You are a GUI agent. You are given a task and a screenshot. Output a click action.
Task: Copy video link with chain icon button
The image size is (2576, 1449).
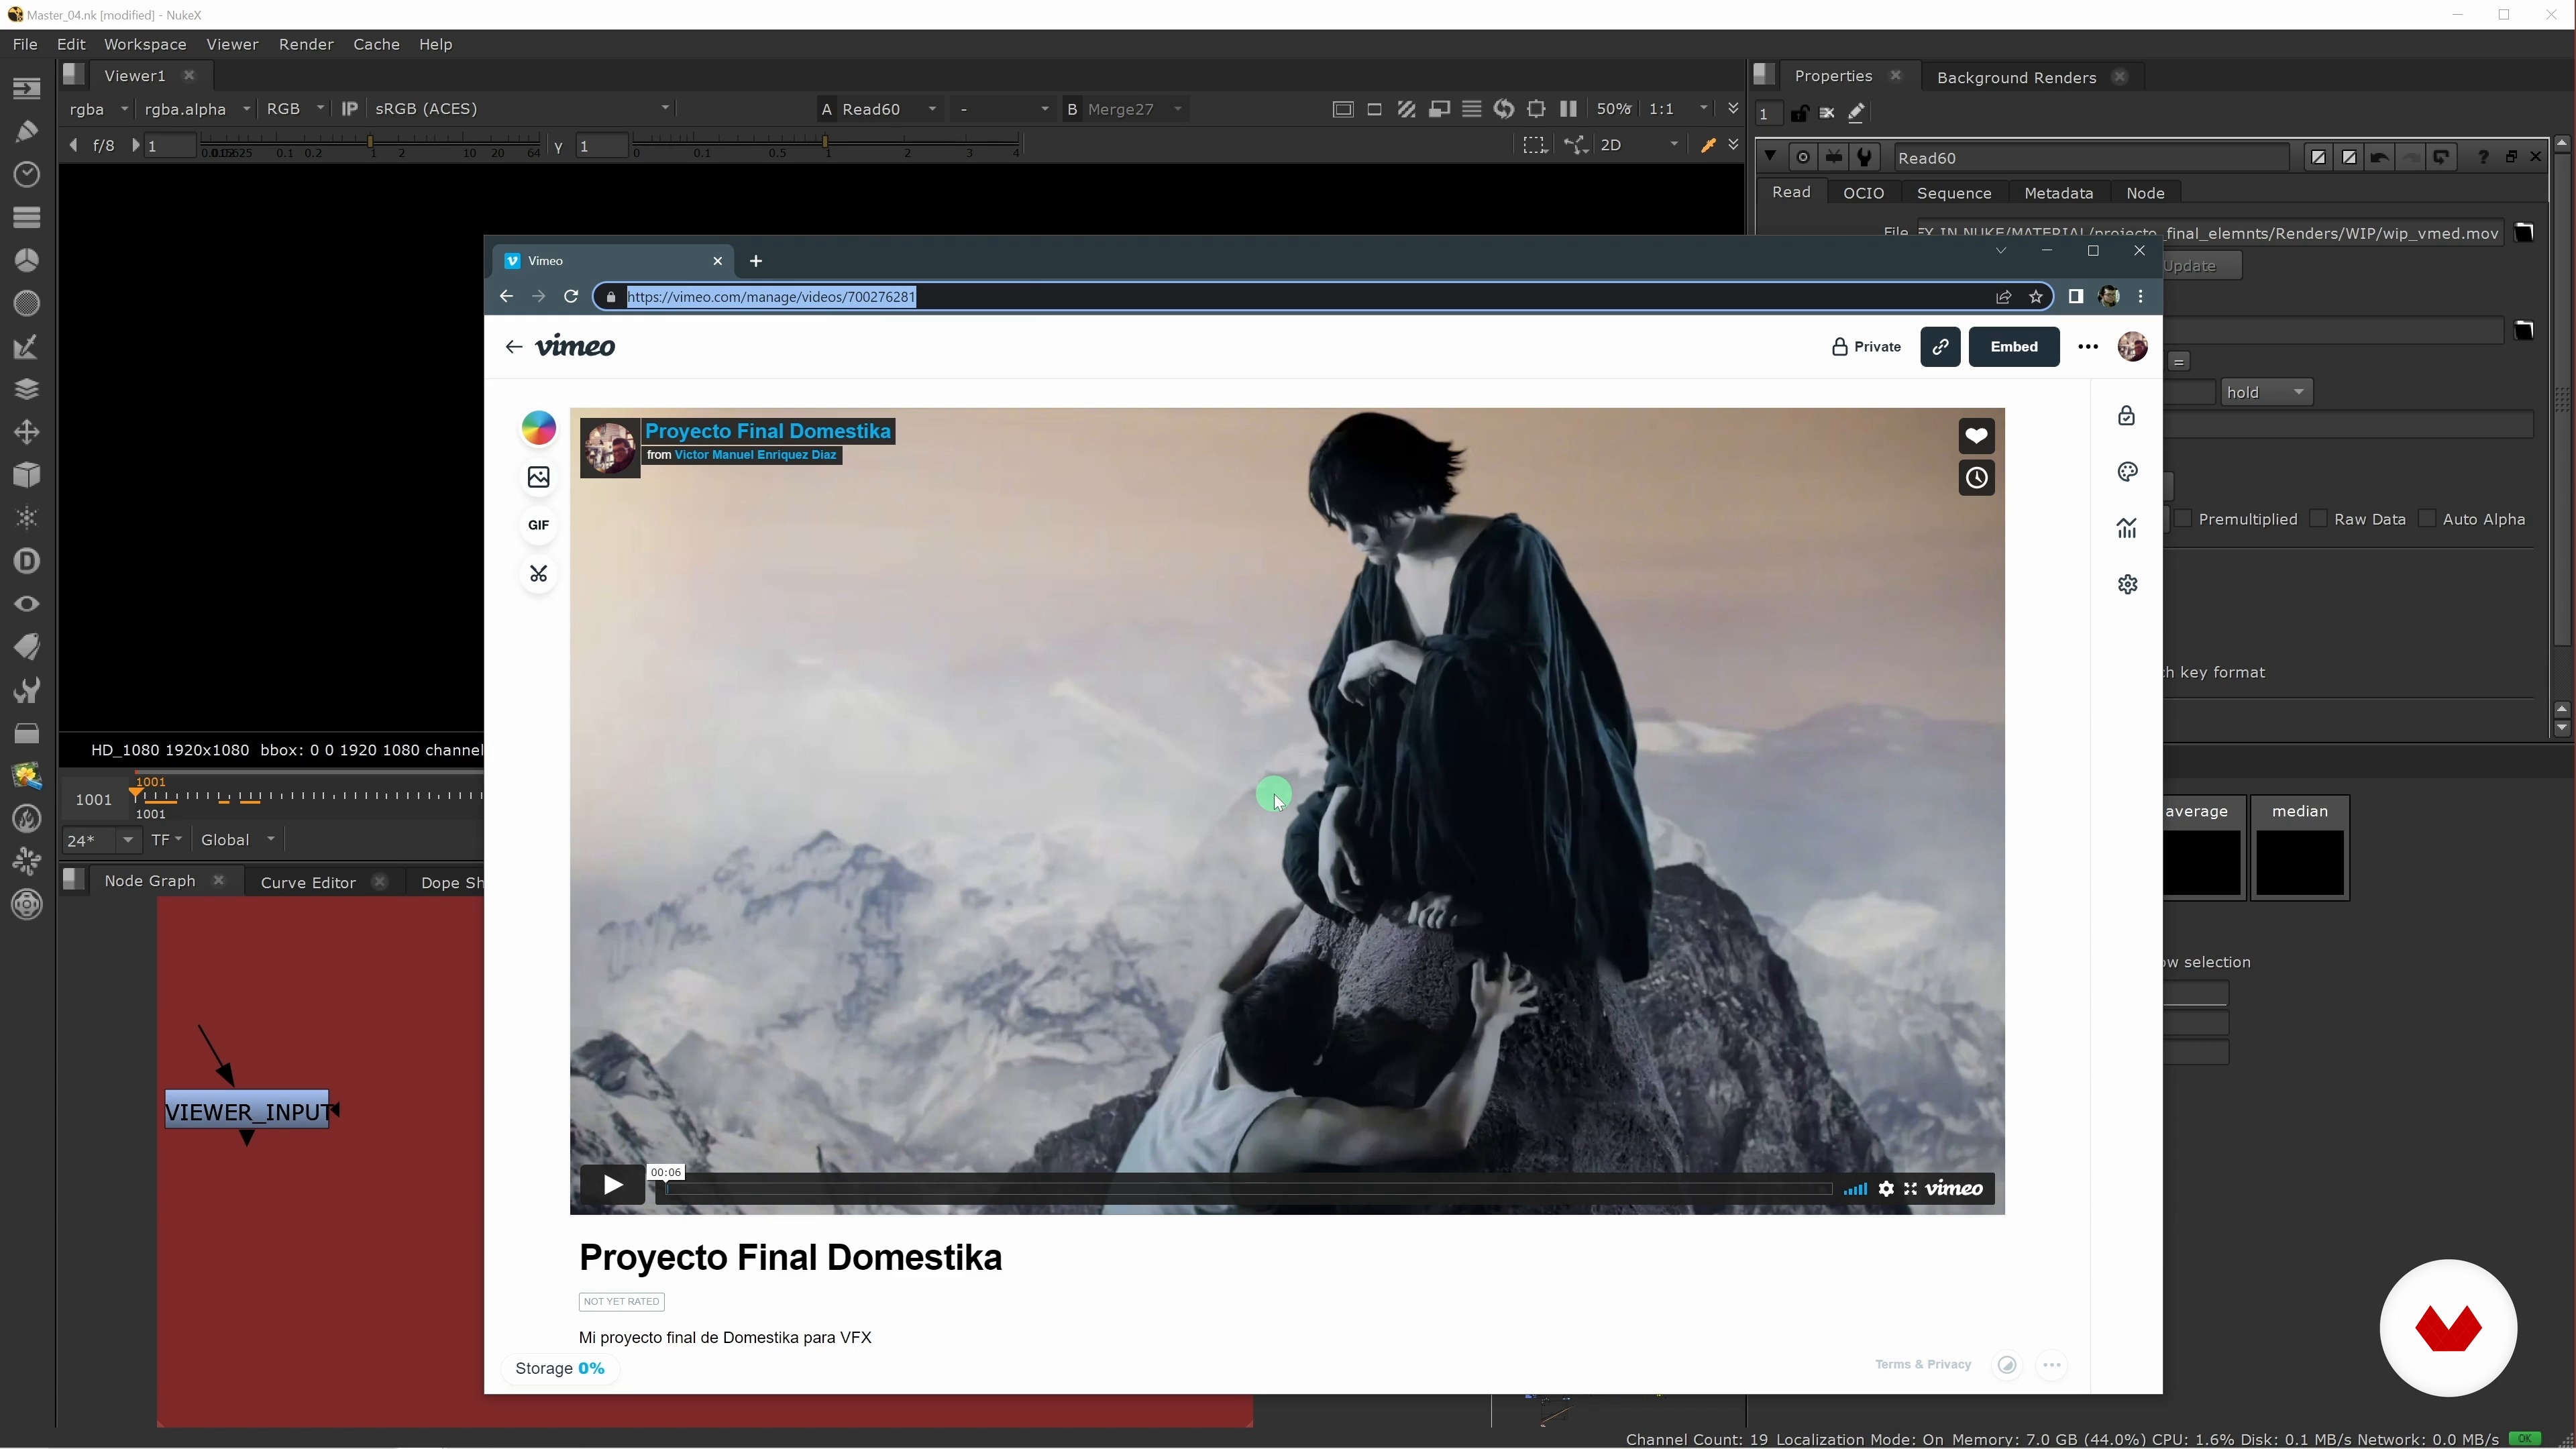pyautogui.click(x=1940, y=347)
